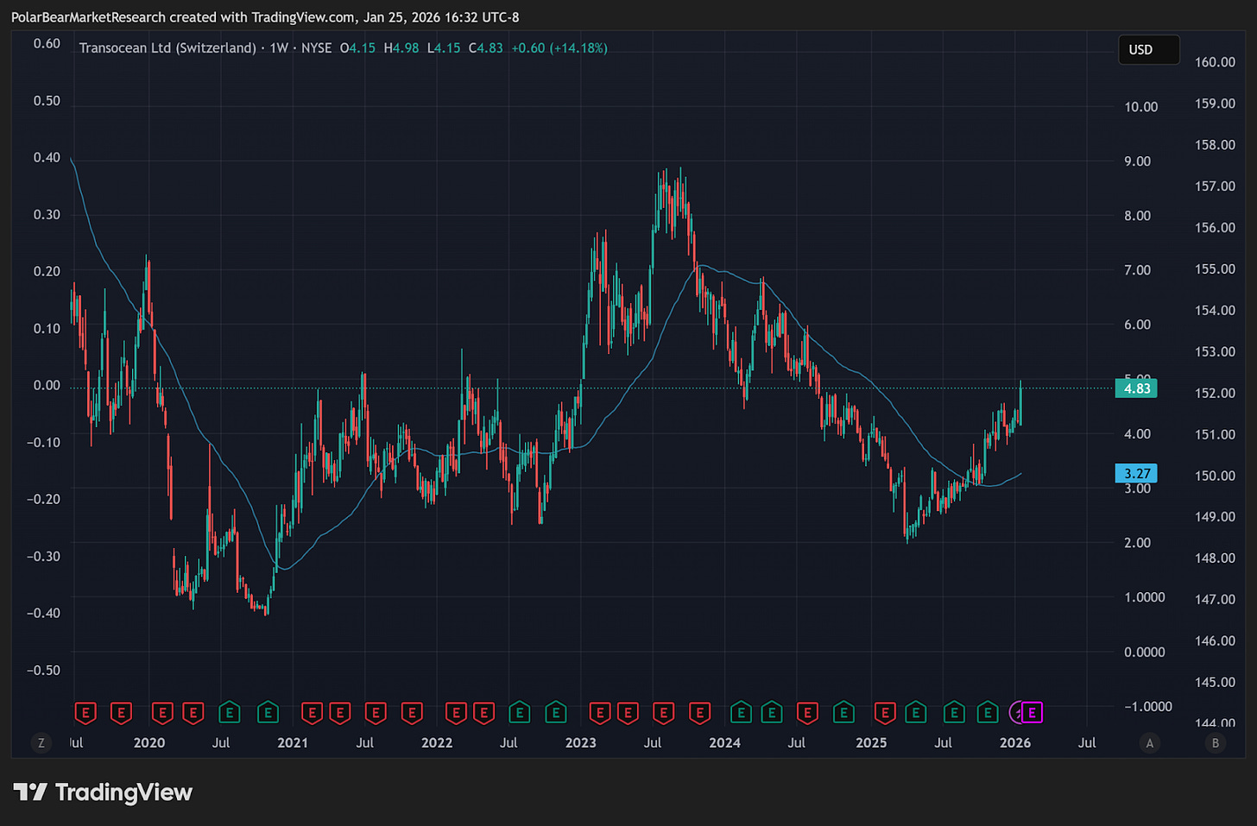Screen dimensions: 1257x826
Task: Click the 1.0000 value on the inner price scale
Action: point(1144,597)
